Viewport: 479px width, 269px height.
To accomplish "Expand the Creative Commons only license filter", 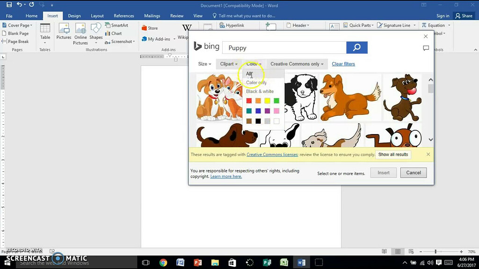I will click(297, 64).
